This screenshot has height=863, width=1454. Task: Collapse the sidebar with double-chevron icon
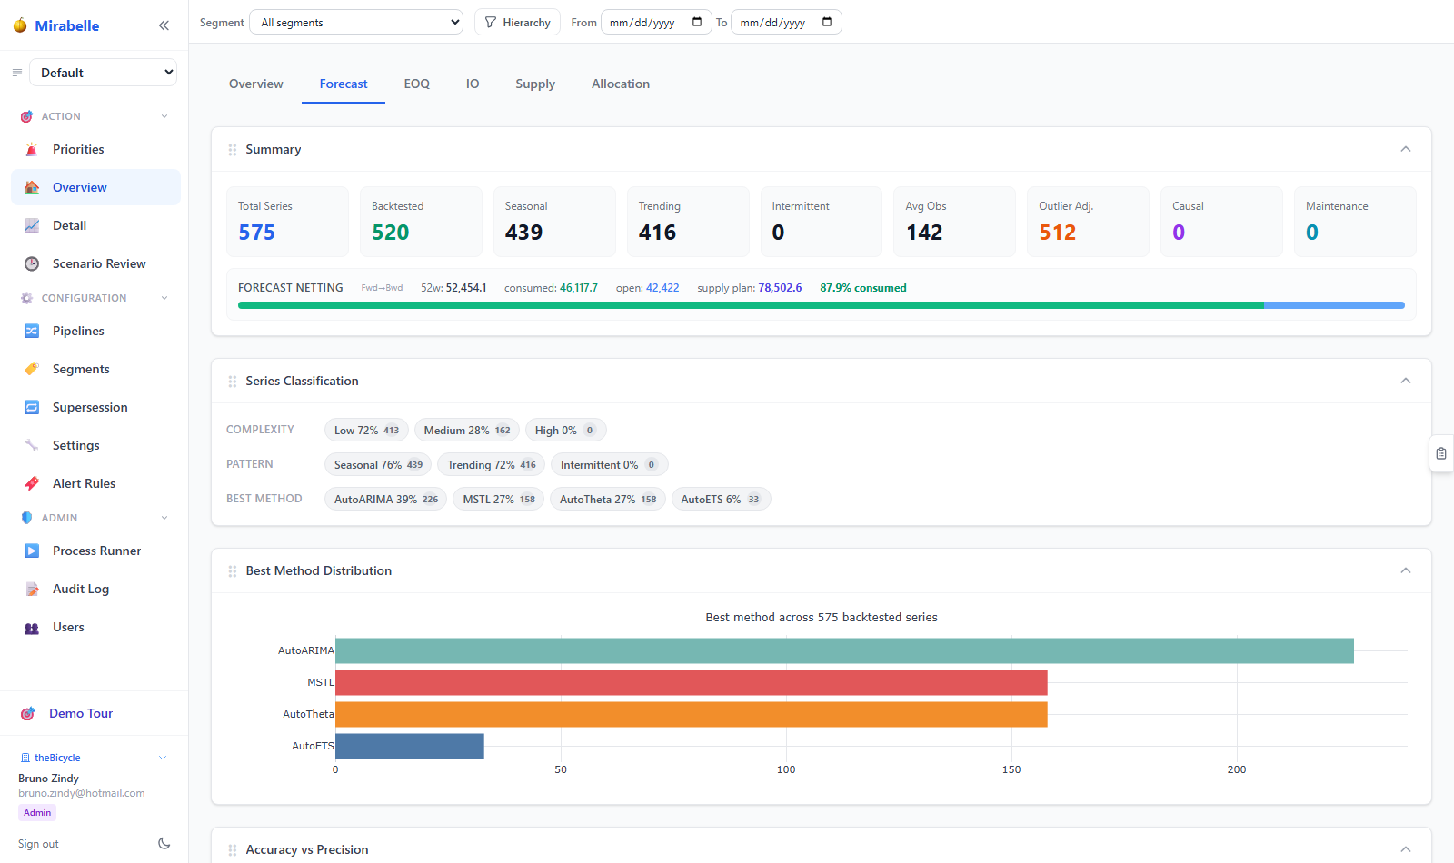click(x=164, y=25)
